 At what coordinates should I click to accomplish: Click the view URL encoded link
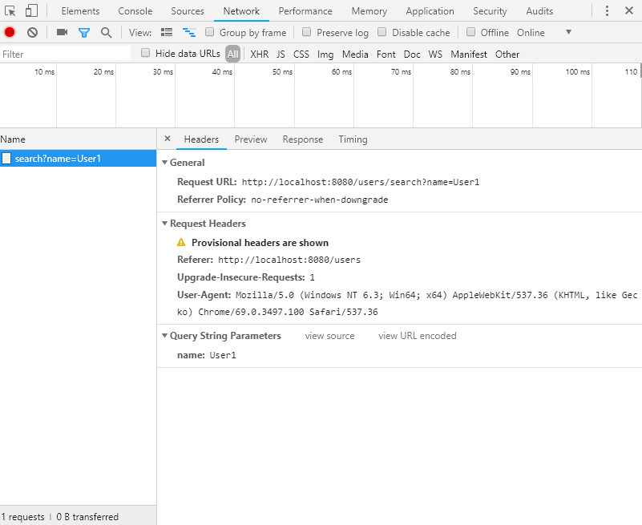tap(418, 336)
